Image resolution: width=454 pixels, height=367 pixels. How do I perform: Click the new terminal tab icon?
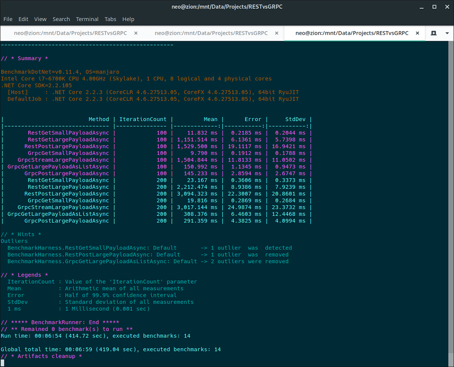[x=434, y=33]
